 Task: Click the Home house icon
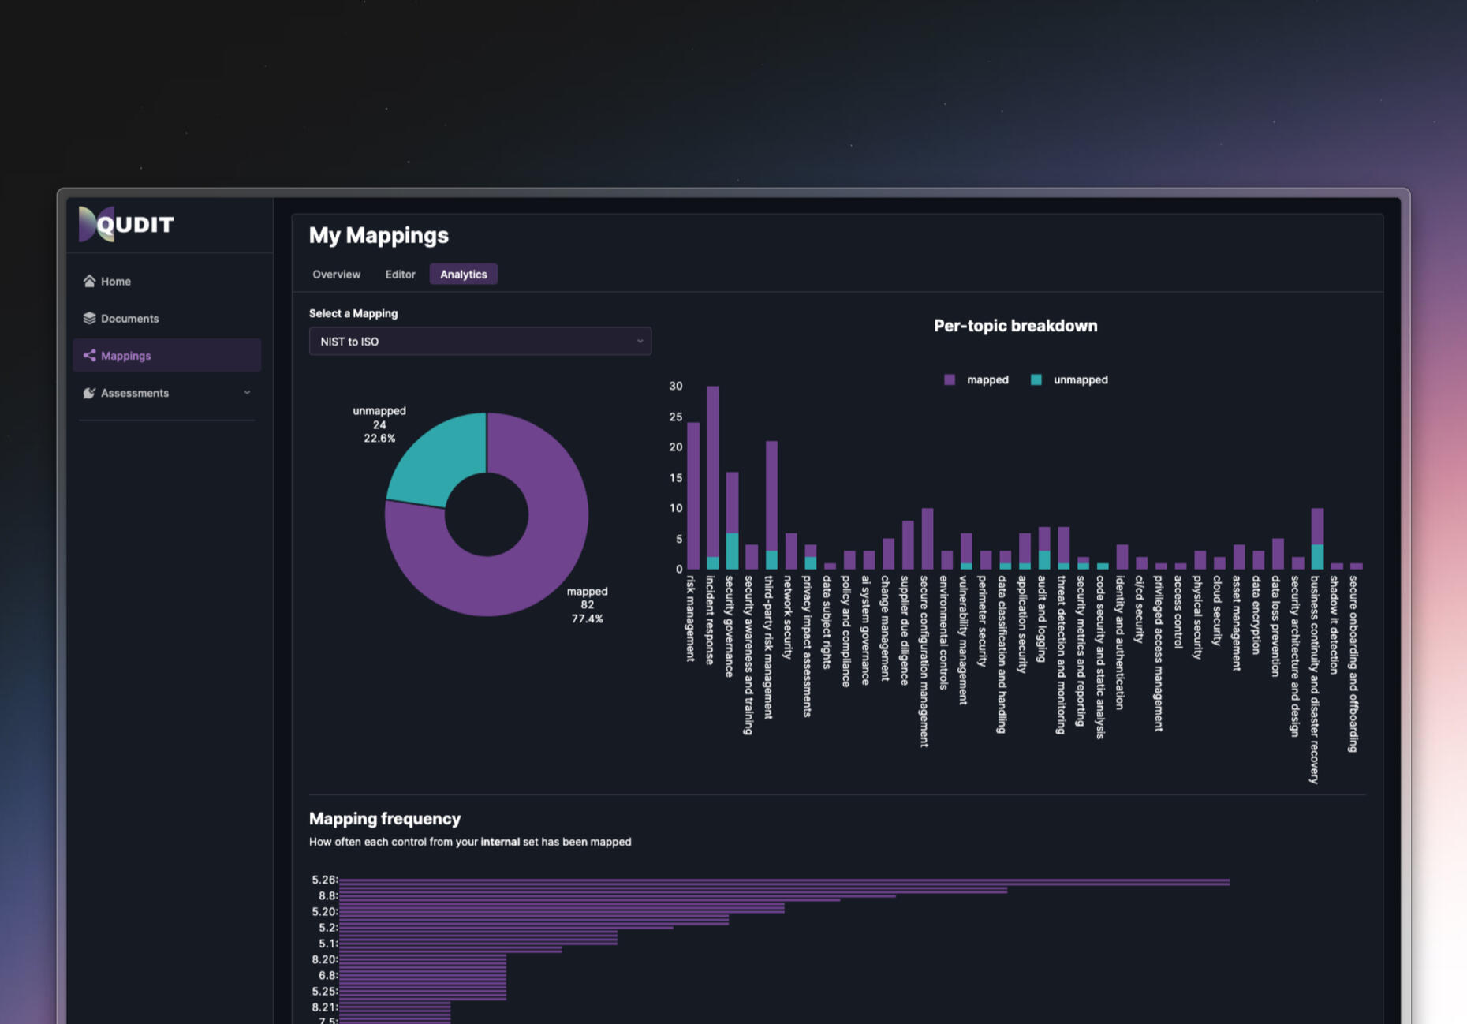(x=89, y=282)
